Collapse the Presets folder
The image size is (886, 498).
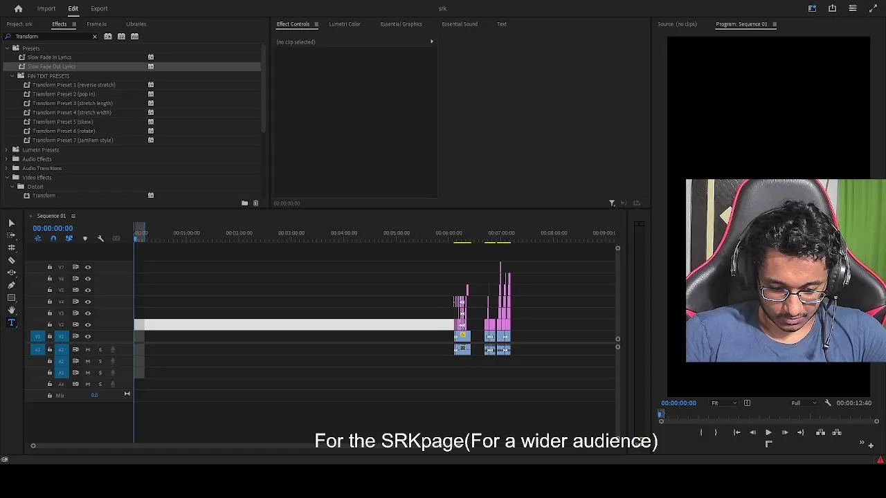7,48
